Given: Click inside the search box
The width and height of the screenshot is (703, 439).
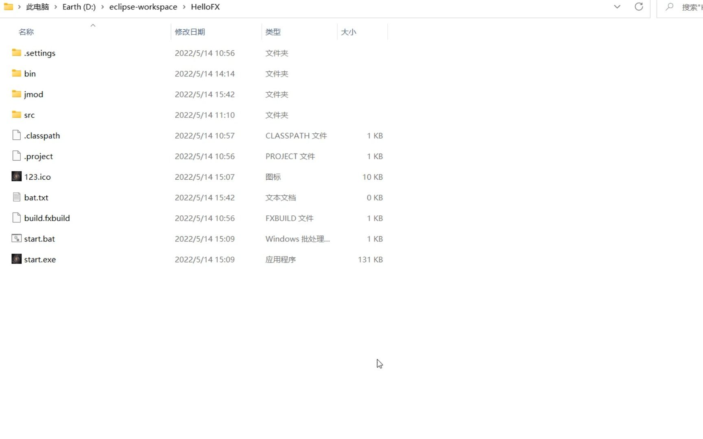Looking at the screenshot, I should point(688,7).
